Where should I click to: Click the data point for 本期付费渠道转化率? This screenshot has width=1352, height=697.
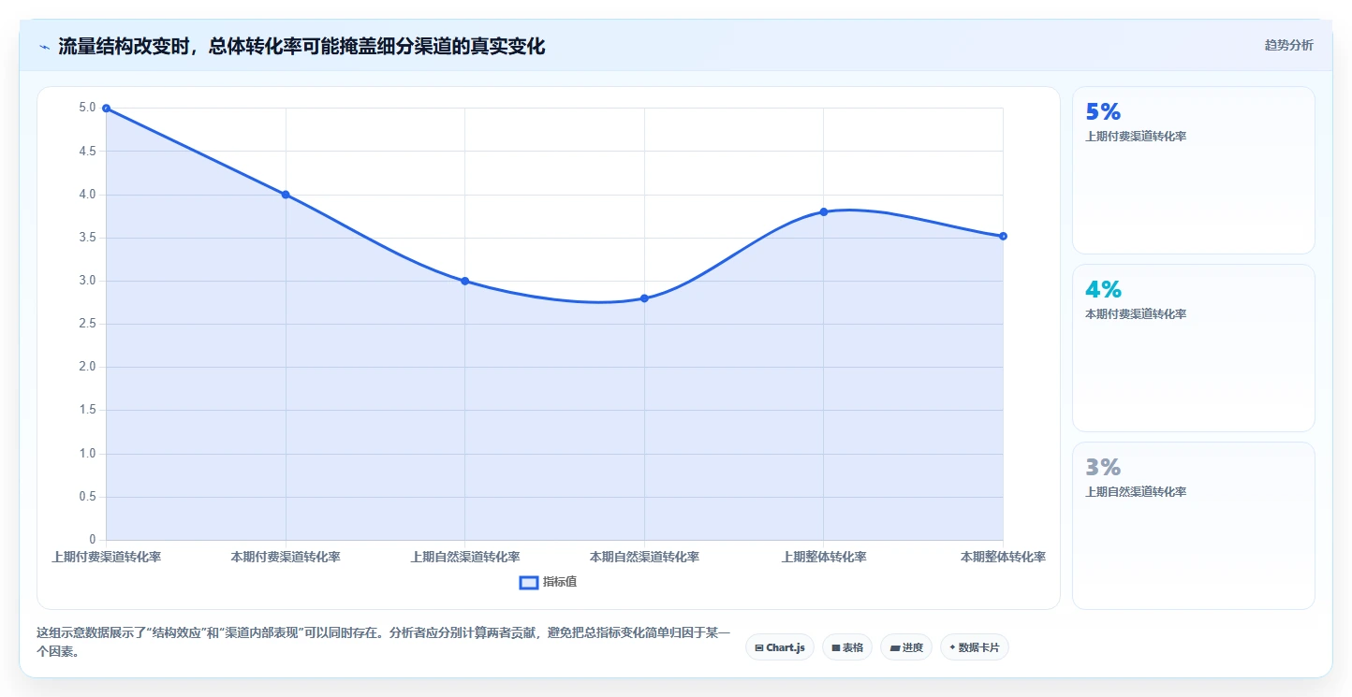(x=286, y=195)
